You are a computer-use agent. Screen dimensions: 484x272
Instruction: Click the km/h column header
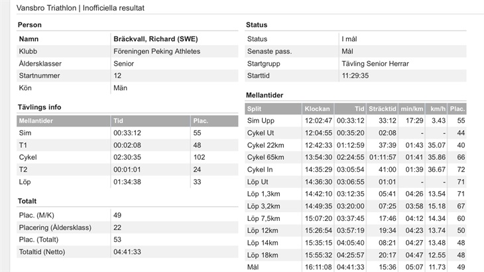click(438, 109)
